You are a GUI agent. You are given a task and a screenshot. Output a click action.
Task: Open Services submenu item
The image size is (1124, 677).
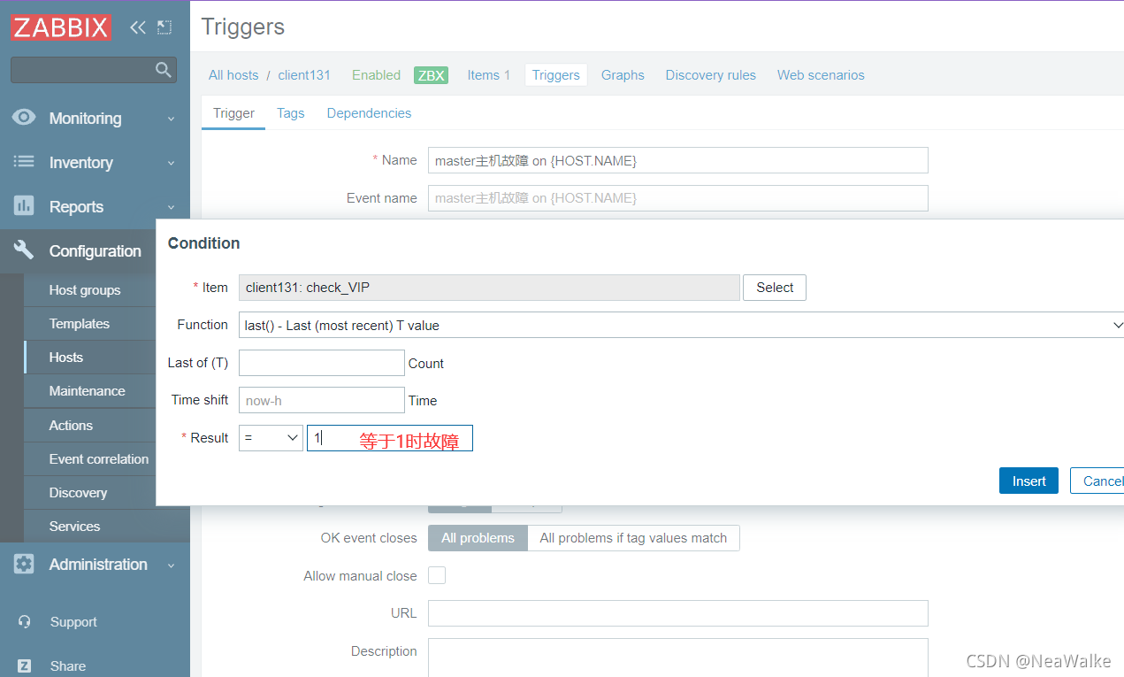point(75,527)
